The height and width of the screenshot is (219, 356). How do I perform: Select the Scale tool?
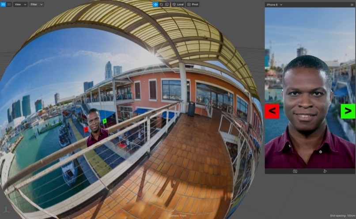pos(167,4)
